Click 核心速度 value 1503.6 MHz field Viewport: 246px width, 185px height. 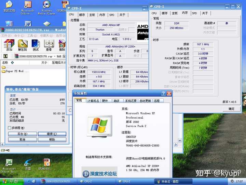(x=99, y=72)
